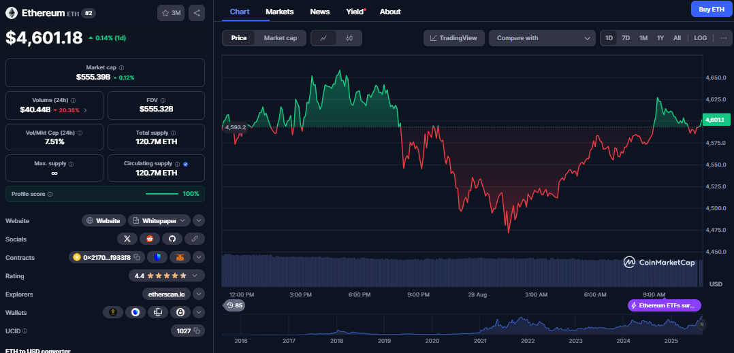Switch to the About tab
The width and height of the screenshot is (734, 353).
point(390,12)
